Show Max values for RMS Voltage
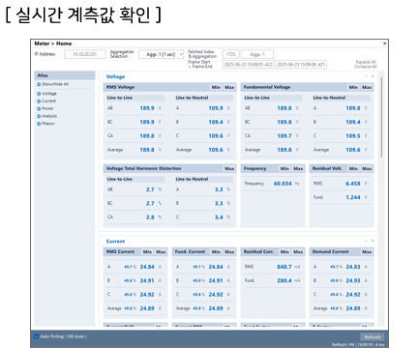 coord(229,87)
